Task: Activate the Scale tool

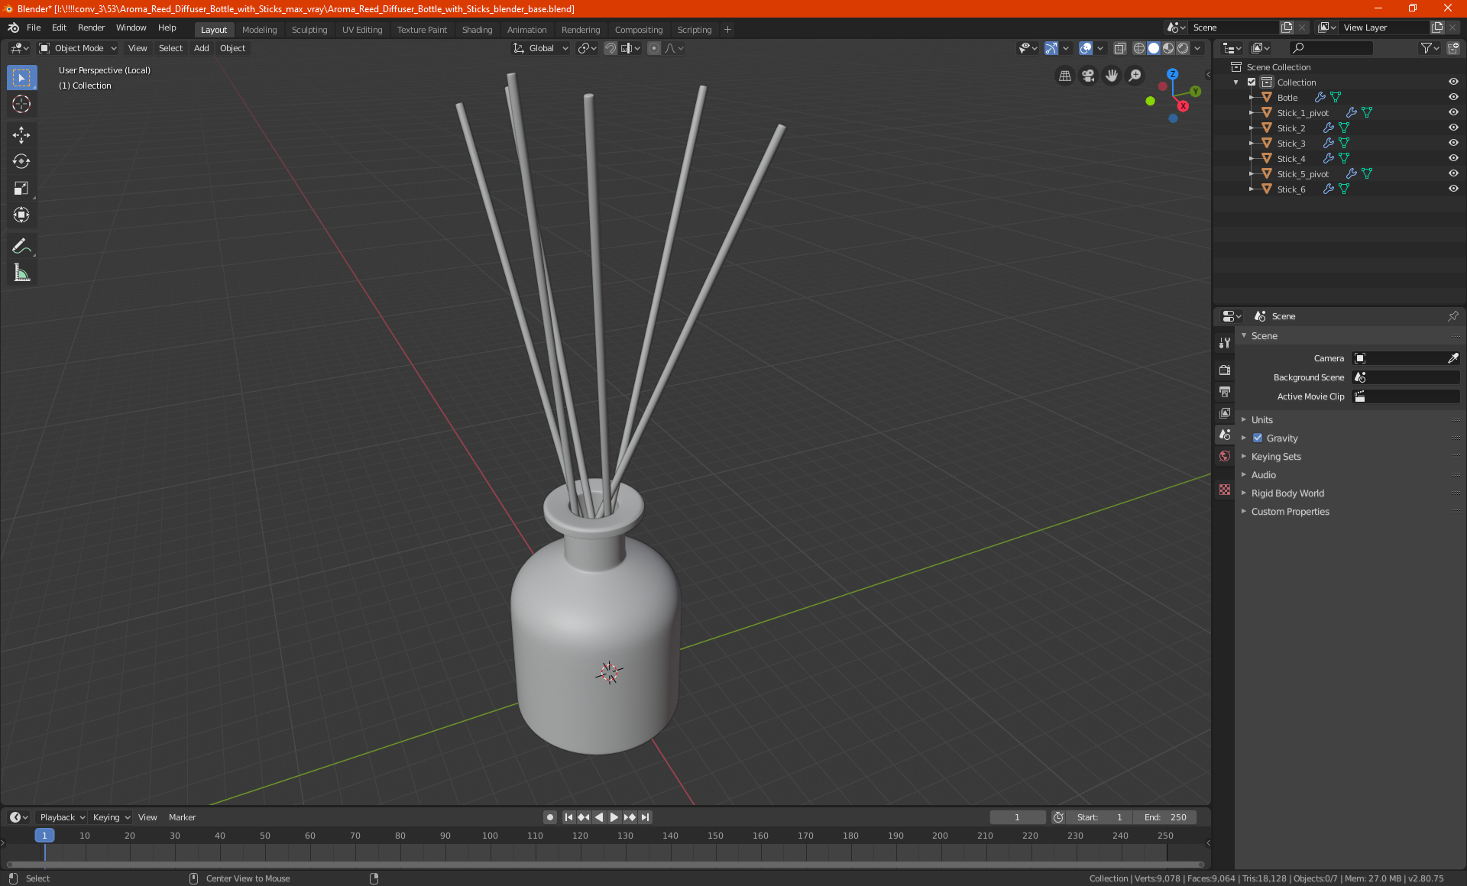Action: (x=21, y=189)
